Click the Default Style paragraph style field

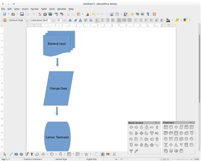(x=17, y=20)
